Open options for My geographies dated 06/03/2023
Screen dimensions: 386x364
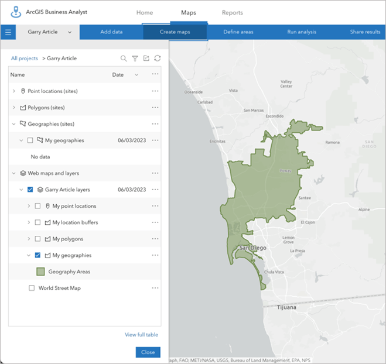155,140
